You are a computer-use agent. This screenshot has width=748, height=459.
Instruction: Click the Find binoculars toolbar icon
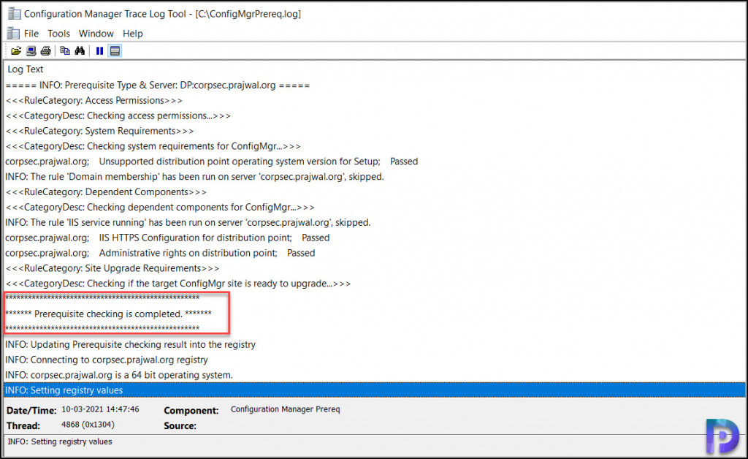80,50
